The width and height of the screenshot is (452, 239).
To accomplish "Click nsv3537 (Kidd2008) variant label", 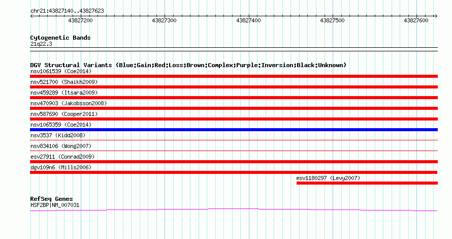I will point(58,135).
